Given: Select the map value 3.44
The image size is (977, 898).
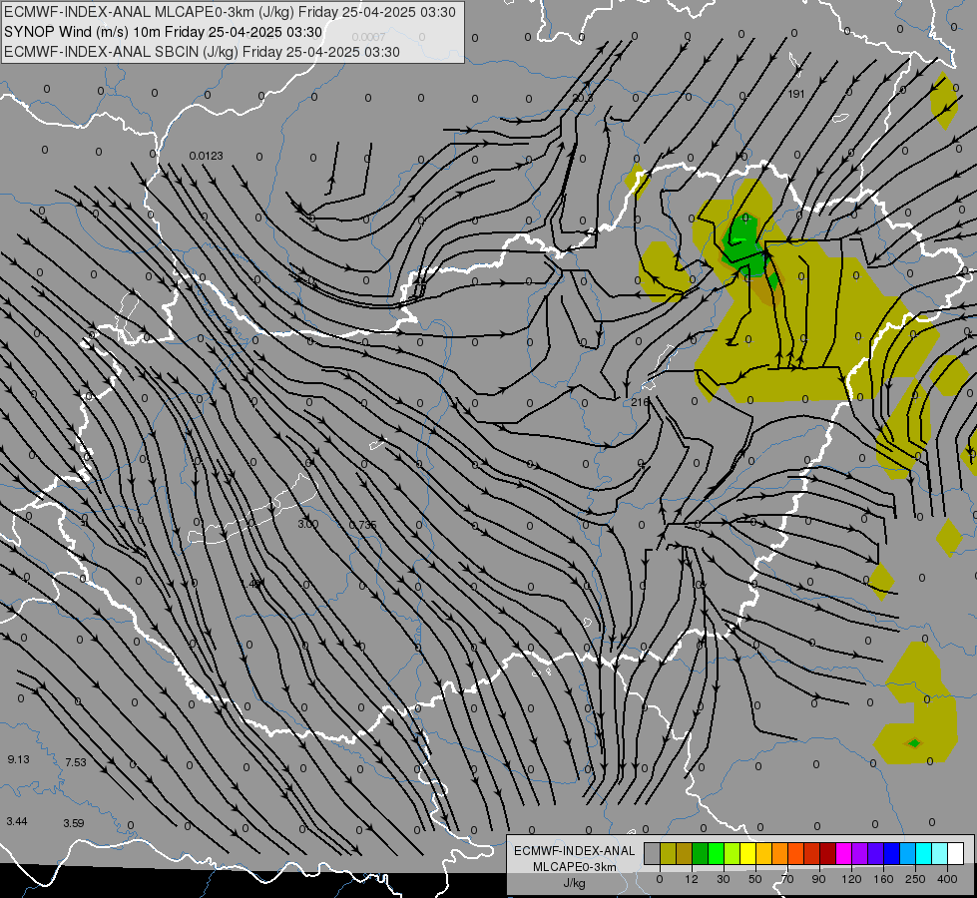Looking at the screenshot, I should pyautogui.click(x=17, y=822).
